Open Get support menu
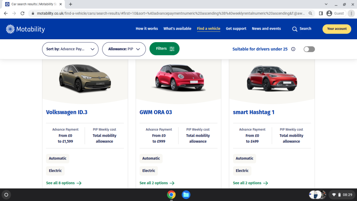This screenshot has height=201, width=357. (236, 29)
